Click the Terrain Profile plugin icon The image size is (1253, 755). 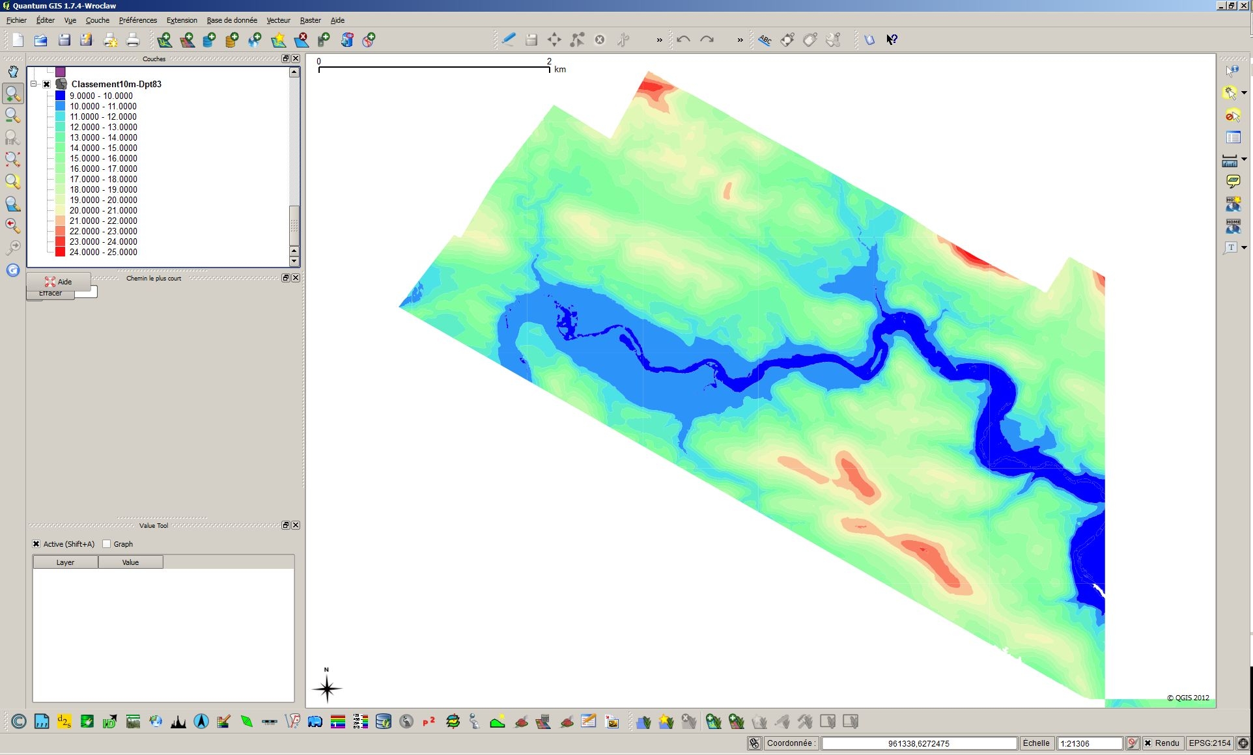click(x=178, y=721)
